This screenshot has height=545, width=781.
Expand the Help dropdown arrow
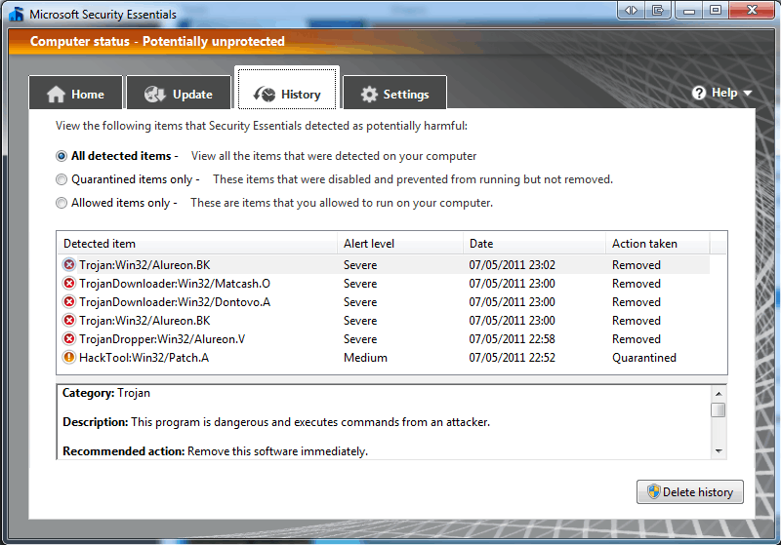[747, 93]
